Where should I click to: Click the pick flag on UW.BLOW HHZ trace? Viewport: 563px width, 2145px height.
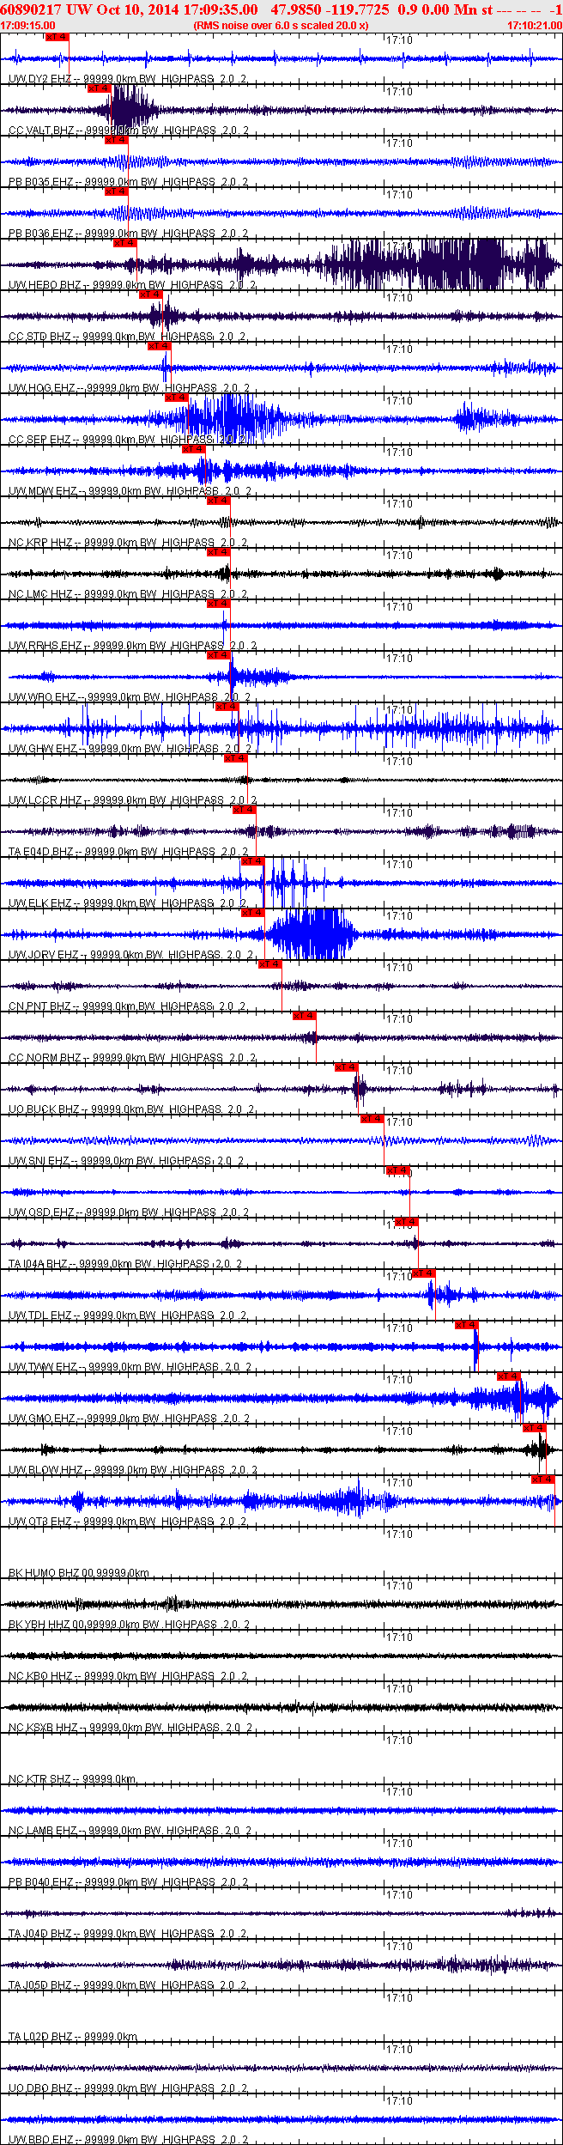tap(536, 1428)
